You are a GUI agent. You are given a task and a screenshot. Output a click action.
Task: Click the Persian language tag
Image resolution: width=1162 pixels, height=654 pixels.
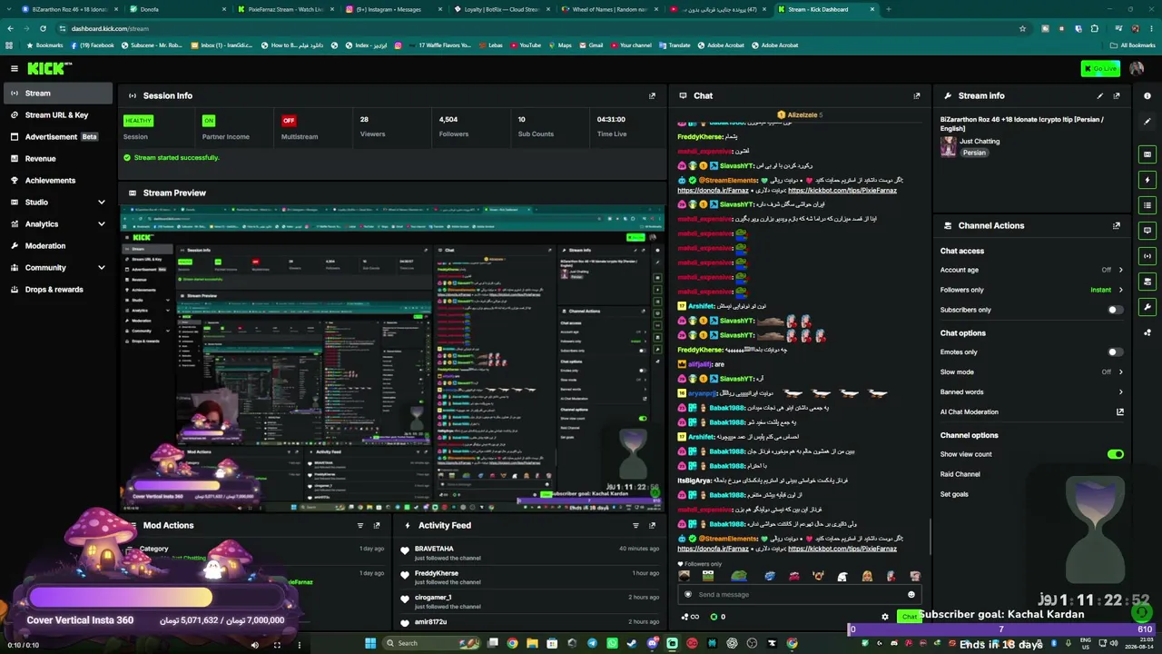(x=974, y=153)
